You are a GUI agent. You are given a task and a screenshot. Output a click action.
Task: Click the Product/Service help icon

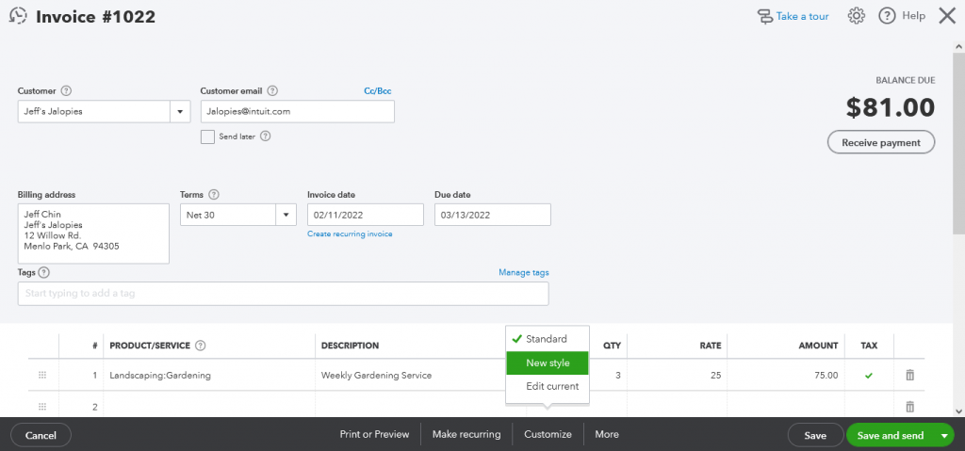[200, 346]
